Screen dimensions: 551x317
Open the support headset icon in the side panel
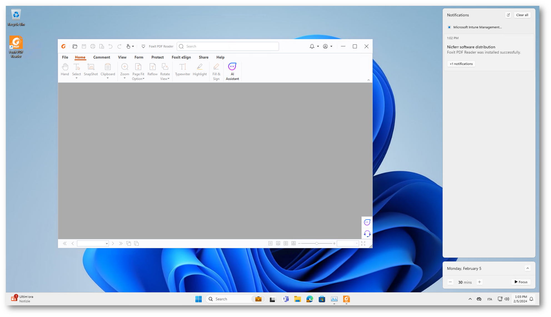tap(367, 233)
